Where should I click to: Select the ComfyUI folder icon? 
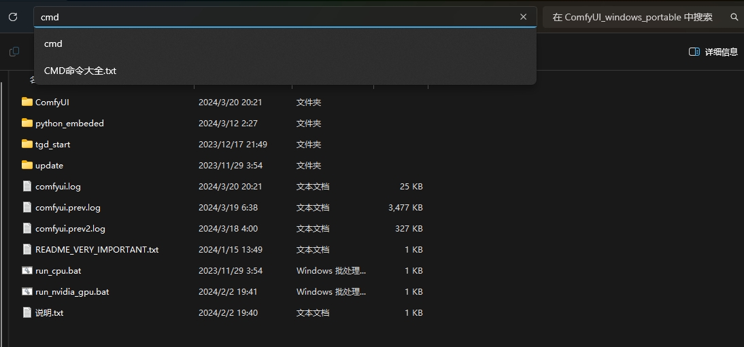(27, 102)
